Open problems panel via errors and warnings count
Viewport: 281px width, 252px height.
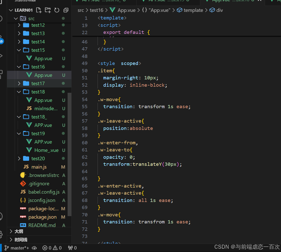(52, 248)
